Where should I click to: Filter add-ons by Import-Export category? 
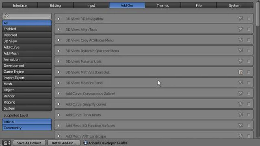point(27,78)
